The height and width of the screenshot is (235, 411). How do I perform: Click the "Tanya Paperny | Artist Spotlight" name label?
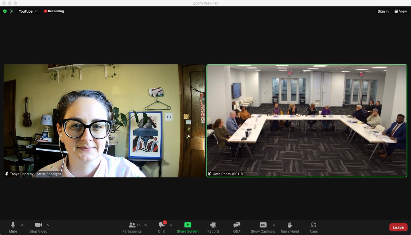[36, 174]
